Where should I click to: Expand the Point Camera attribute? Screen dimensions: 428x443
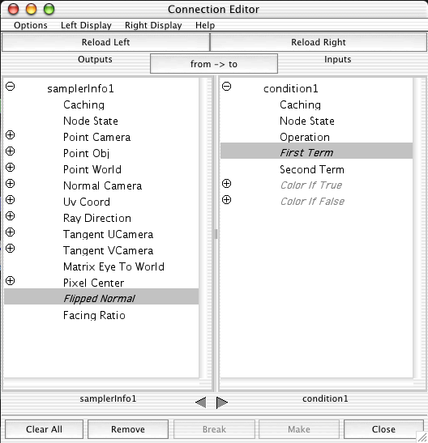click(x=11, y=134)
